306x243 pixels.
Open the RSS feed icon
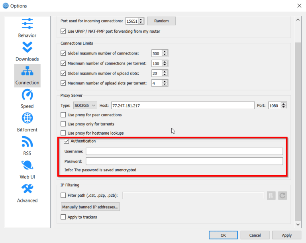[x=27, y=142]
